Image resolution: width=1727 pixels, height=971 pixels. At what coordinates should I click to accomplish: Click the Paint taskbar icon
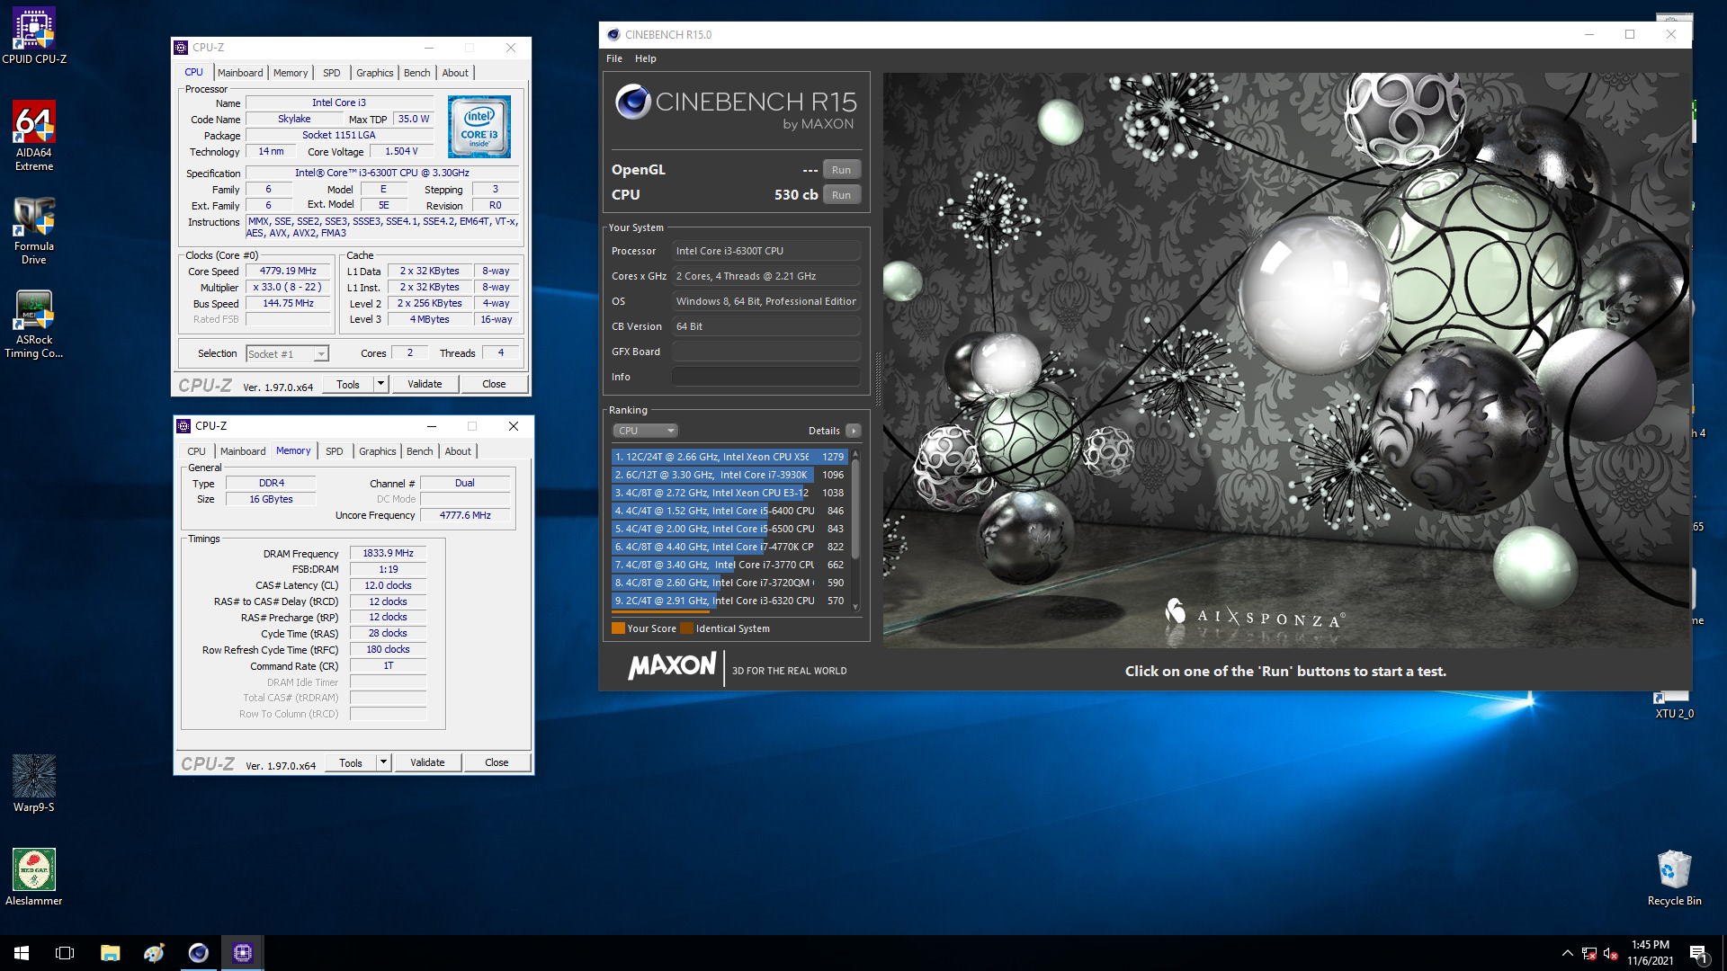154,953
